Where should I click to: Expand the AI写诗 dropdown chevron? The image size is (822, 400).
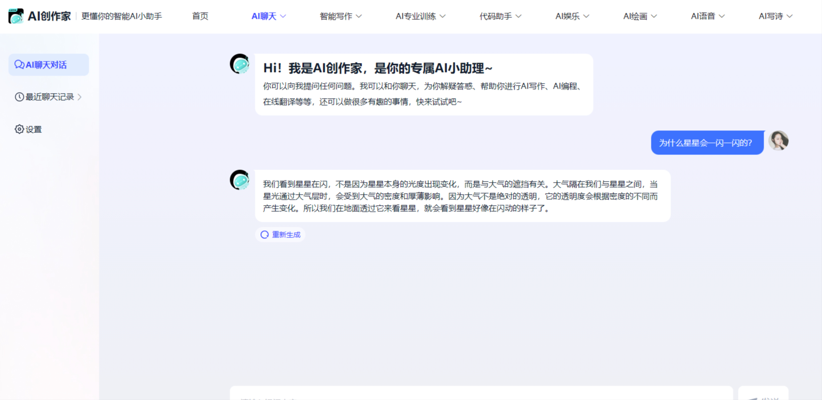click(790, 16)
